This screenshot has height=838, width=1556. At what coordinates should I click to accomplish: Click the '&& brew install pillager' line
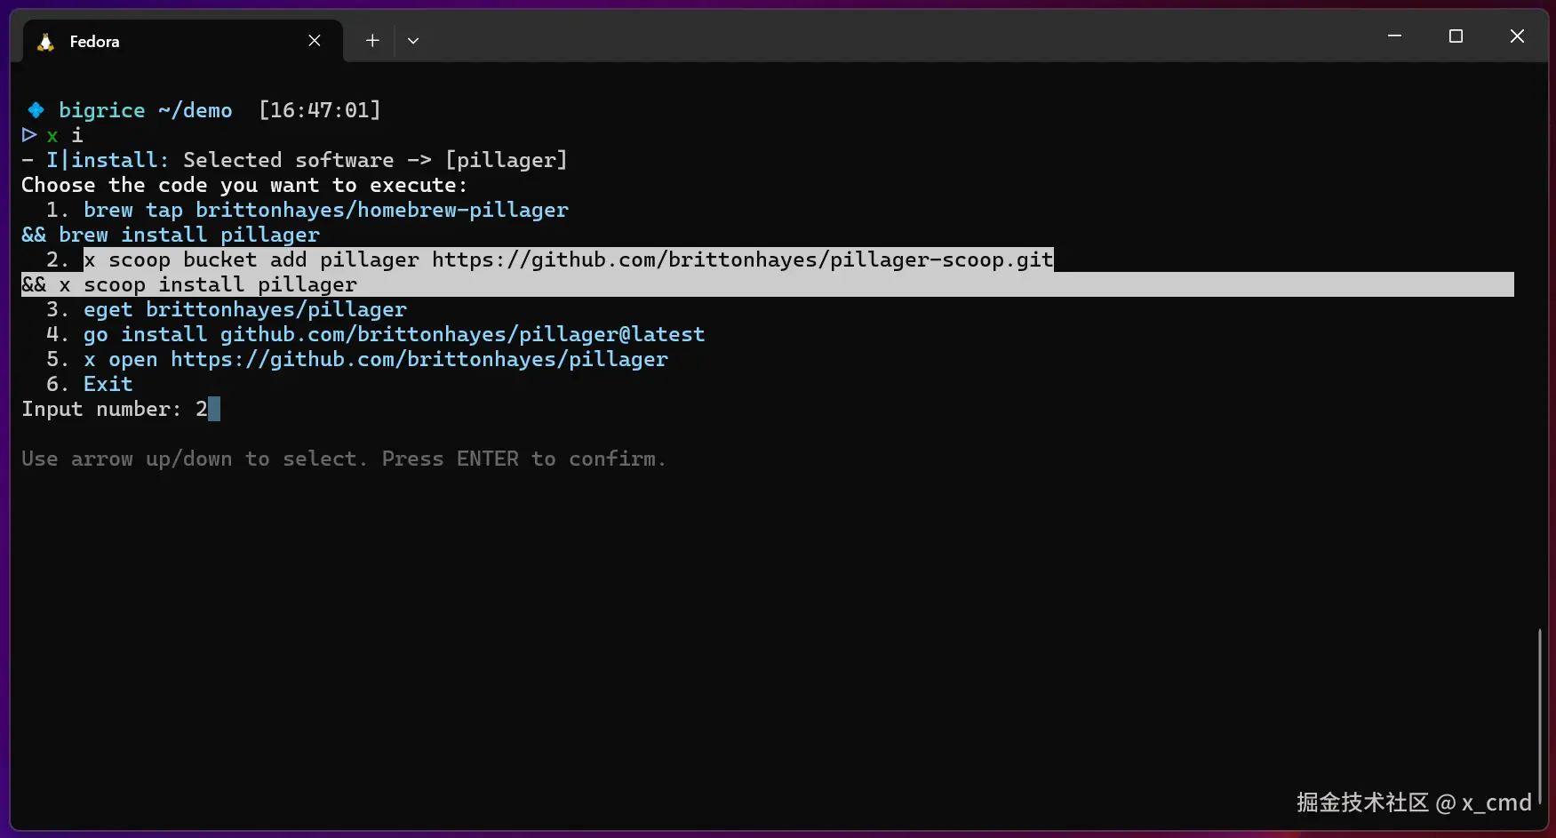(x=171, y=235)
